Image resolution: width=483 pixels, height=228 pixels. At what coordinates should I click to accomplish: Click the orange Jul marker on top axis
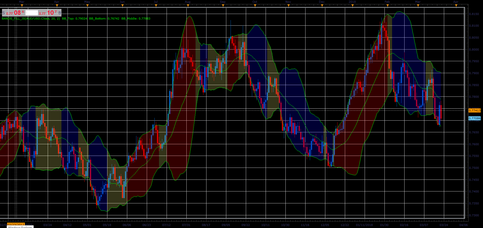pyautogui.click(x=156, y=6)
